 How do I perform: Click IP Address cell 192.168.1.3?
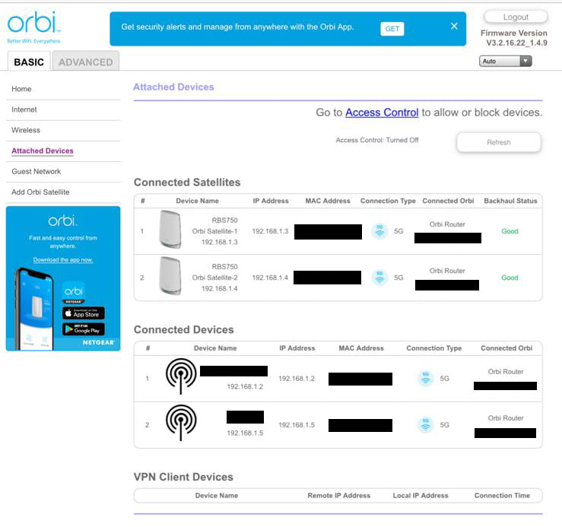[x=270, y=231]
